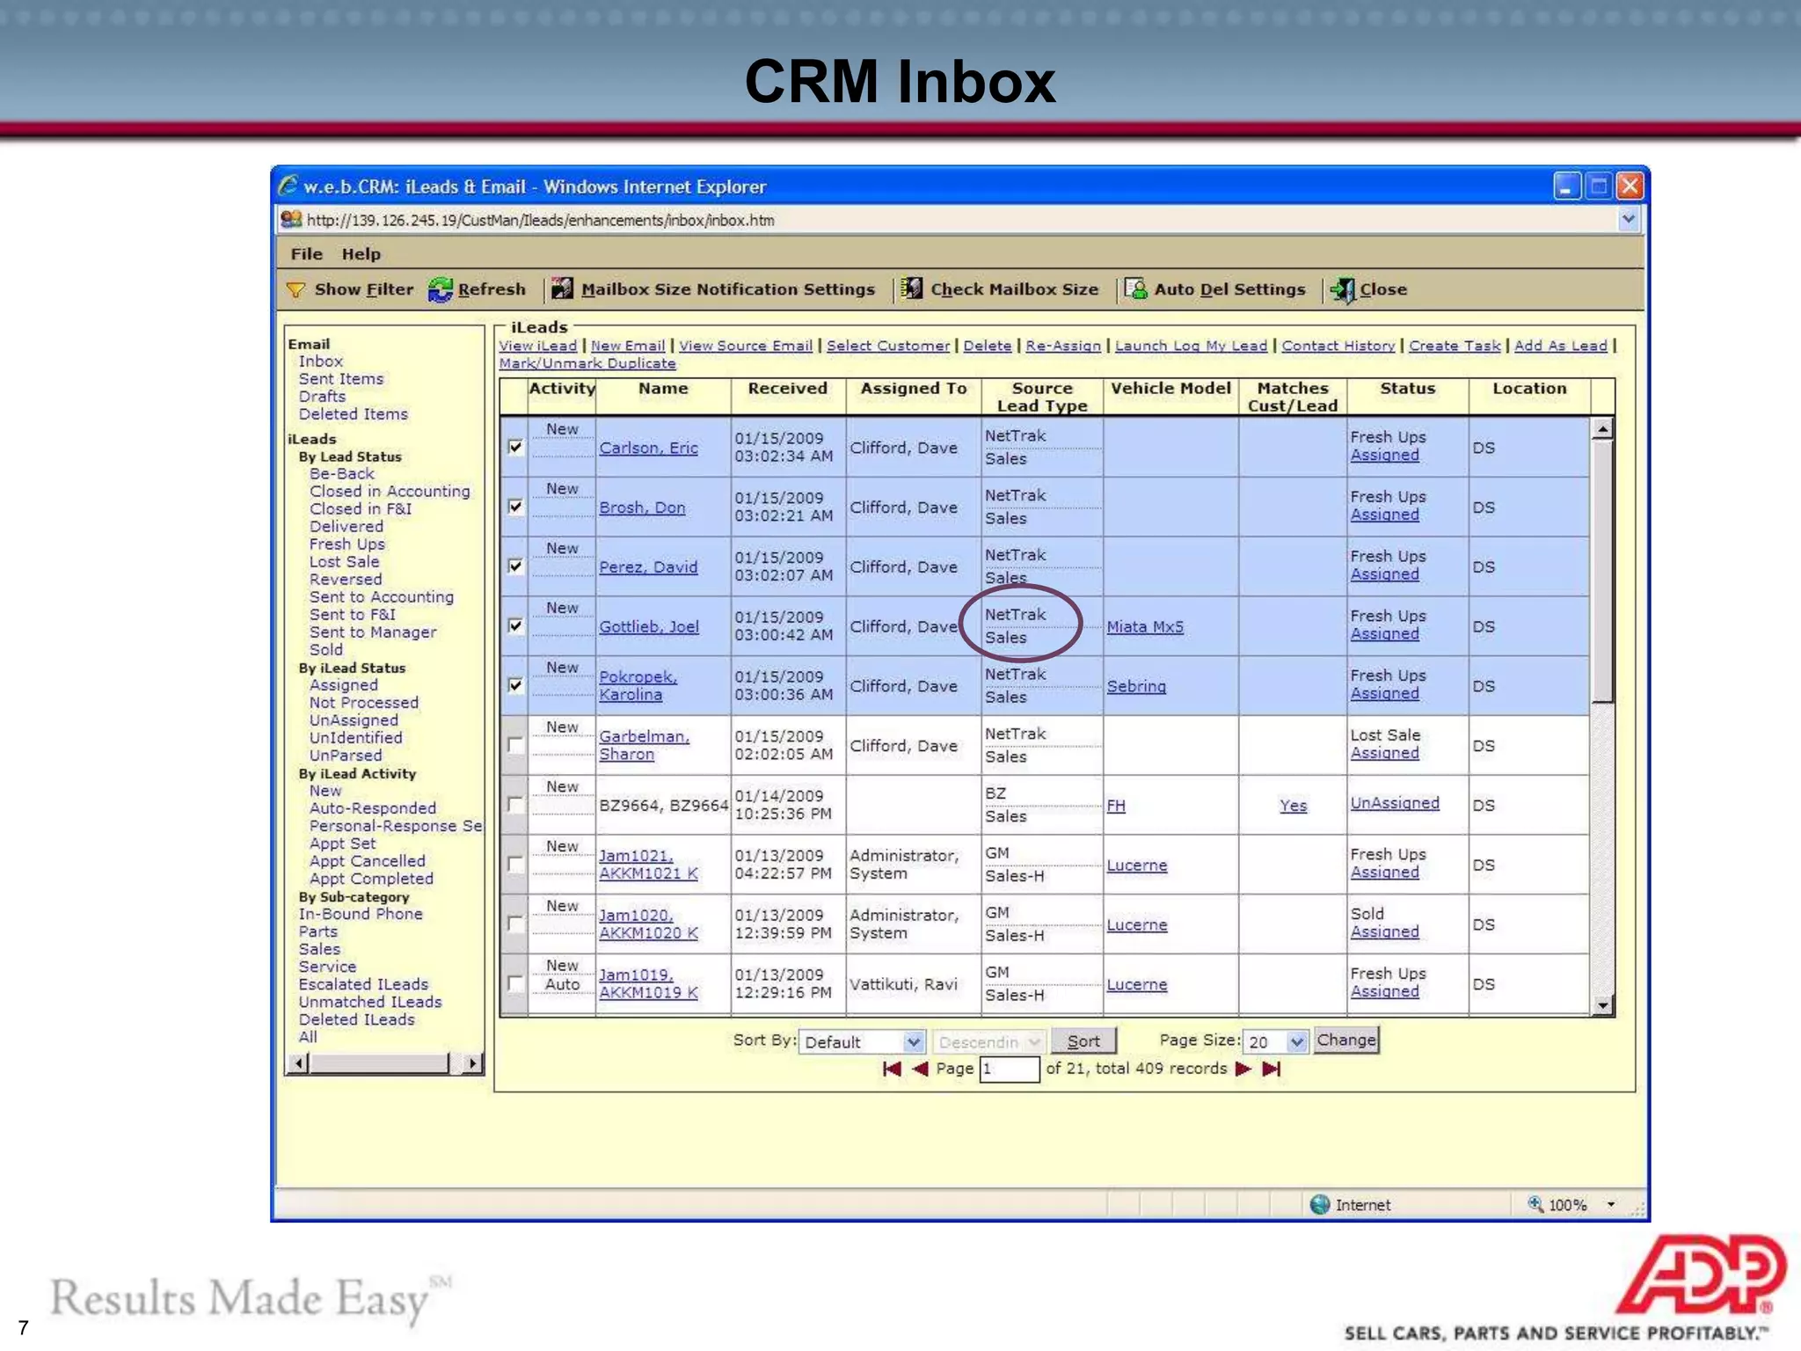The height and width of the screenshot is (1351, 1801).
Task: Check the Garbelman, Sharon lead checkbox
Action: coord(515,745)
